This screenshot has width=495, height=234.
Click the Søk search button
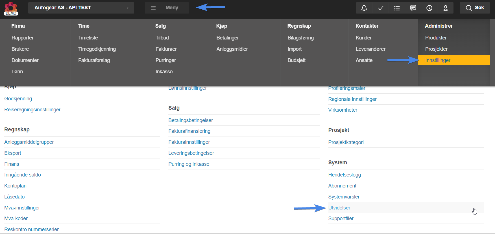pos(475,8)
